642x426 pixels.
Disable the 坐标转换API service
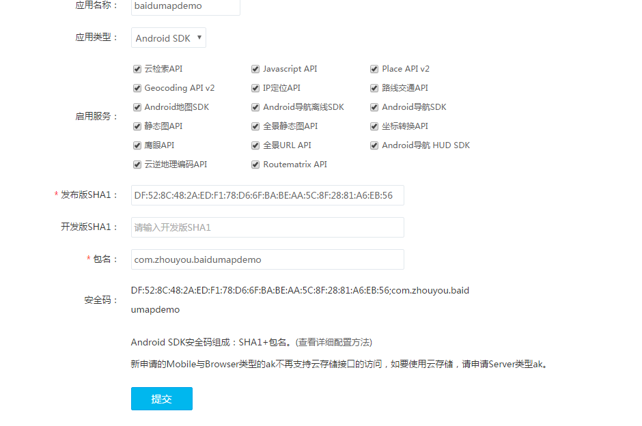point(374,126)
